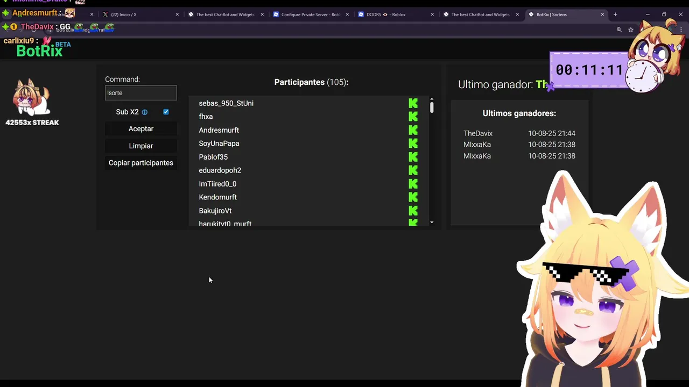Screen dimensions: 689x387
Task: Select participant Pablof35
Action: (213, 157)
